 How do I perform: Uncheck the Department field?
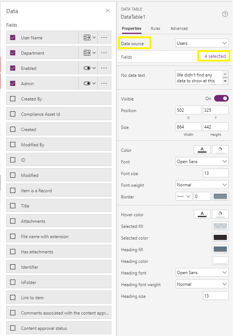point(13,53)
